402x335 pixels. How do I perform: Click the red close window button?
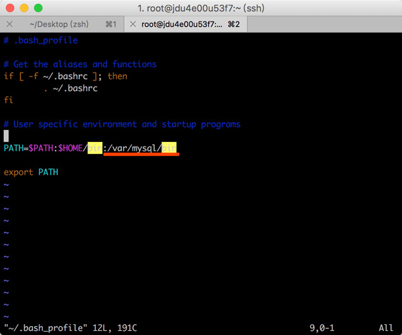pos(10,8)
